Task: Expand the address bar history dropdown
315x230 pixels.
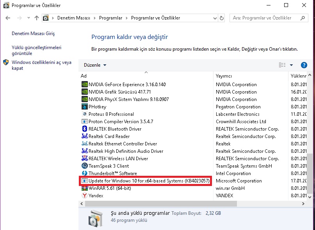Action: pos(215,18)
